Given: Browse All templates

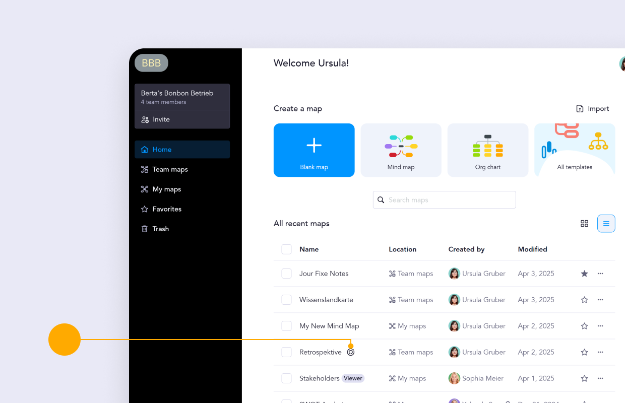Looking at the screenshot, I should 575,150.
